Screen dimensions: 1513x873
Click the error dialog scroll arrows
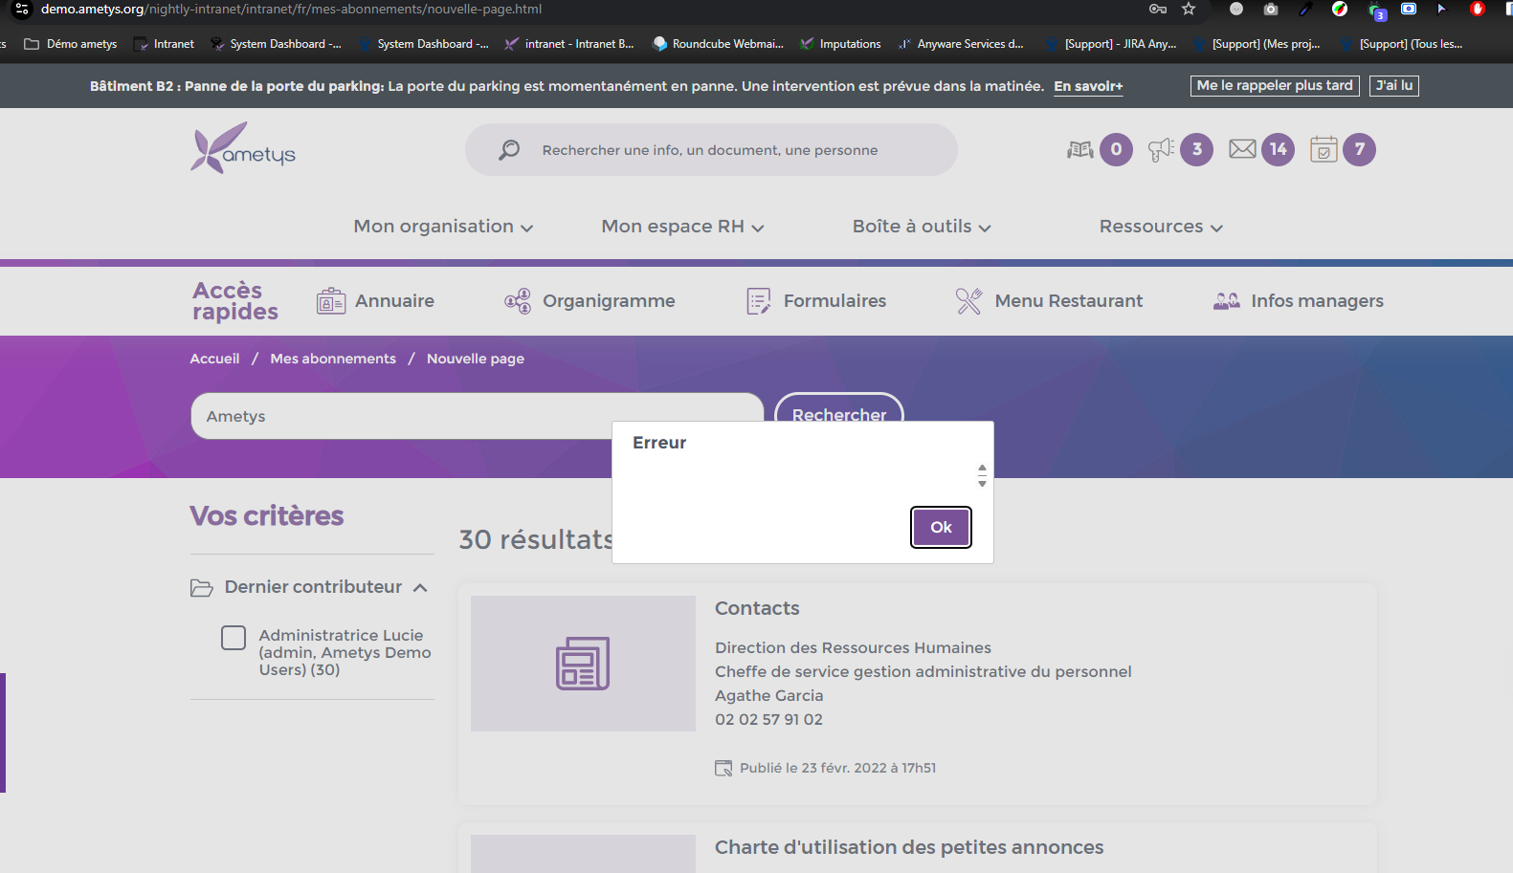(982, 475)
